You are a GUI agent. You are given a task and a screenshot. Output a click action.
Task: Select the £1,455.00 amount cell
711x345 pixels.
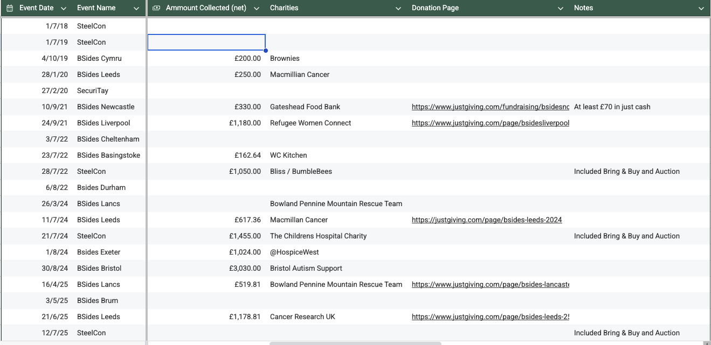(206, 236)
